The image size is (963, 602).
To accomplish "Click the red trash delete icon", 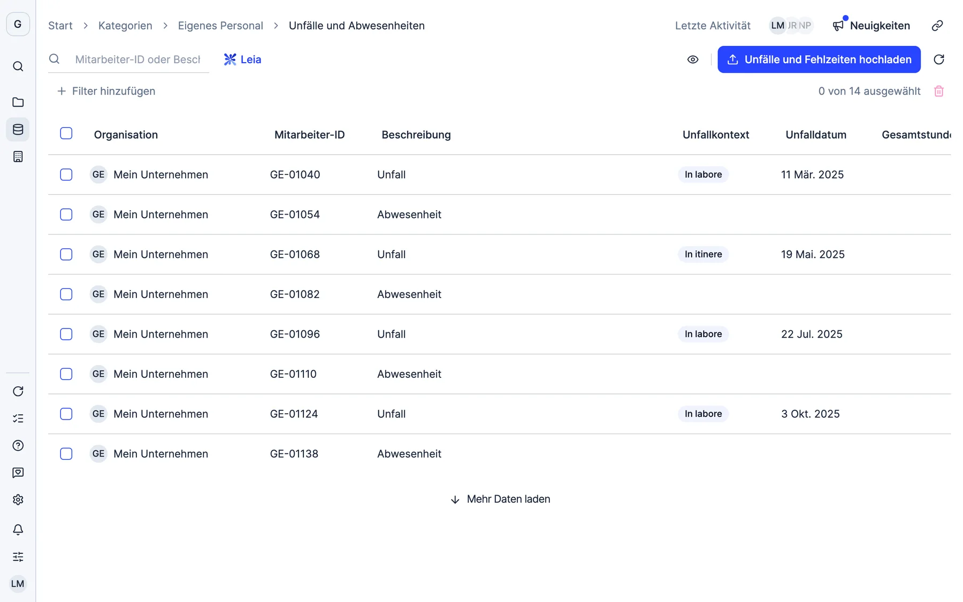I will point(939,92).
